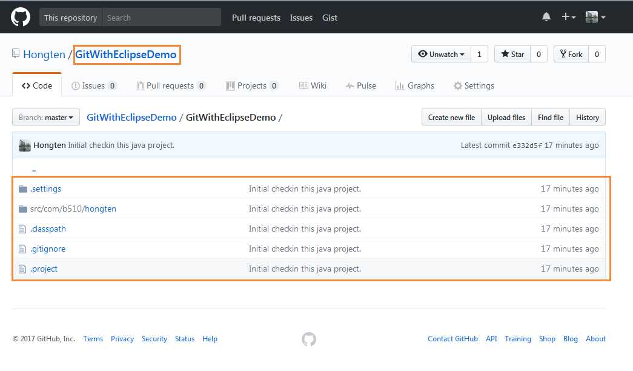The width and height of the screenshot is (633, 371).
Task: Open the user avatar menu
Action: [x=595, y=17]
